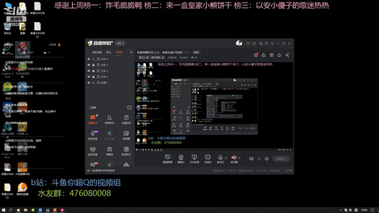Open the toolbox tool right of the download-arrow icon
The width and height of the screenshot is (379, 213).
pyautogui.click(x=126, y=135)
